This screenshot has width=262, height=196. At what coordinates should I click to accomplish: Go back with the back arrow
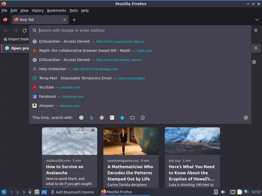(6, 31)
